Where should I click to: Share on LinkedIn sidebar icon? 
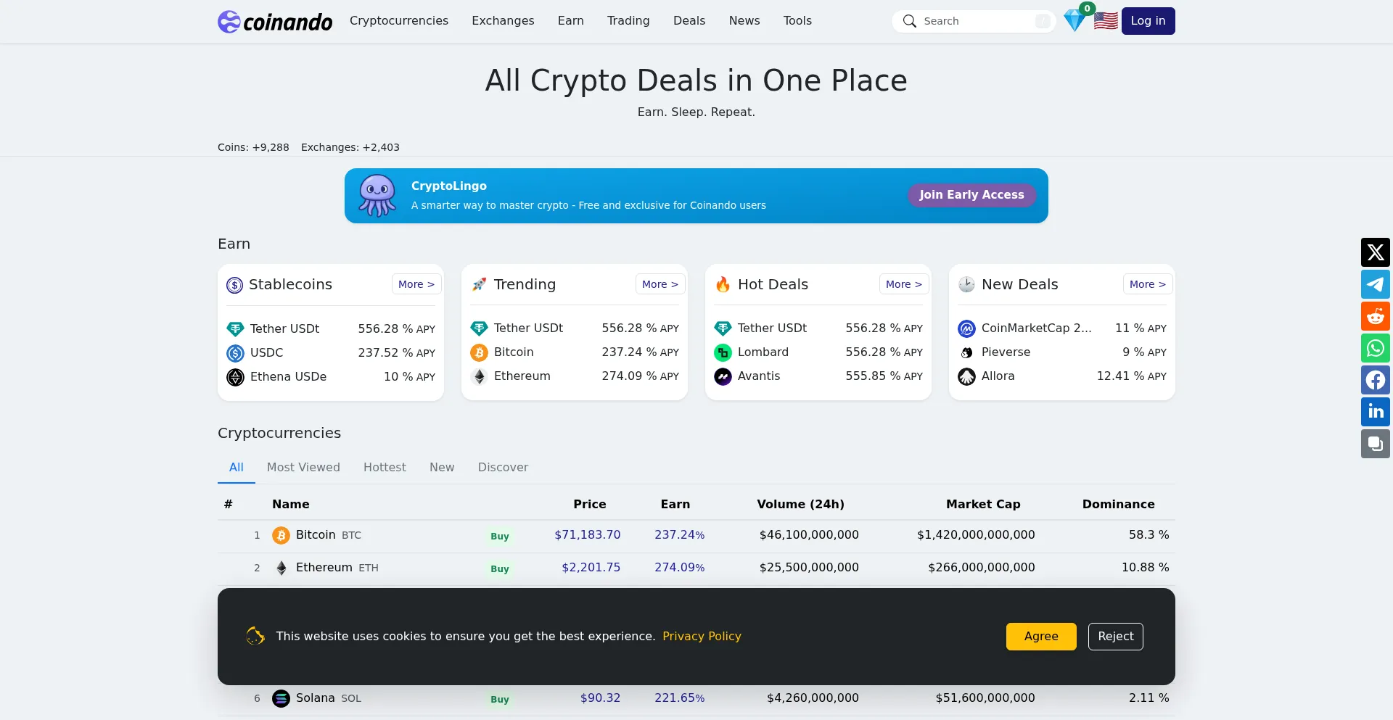coord(1376,412)
